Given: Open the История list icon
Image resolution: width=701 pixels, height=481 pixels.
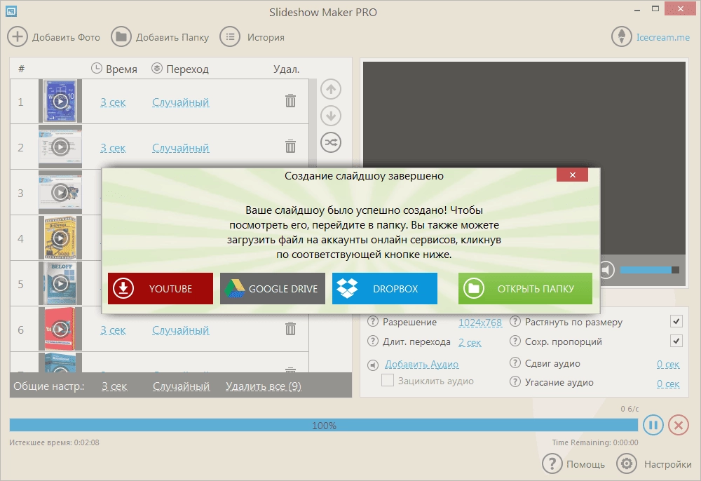Looking at the screenshot, I should point(230,36).
